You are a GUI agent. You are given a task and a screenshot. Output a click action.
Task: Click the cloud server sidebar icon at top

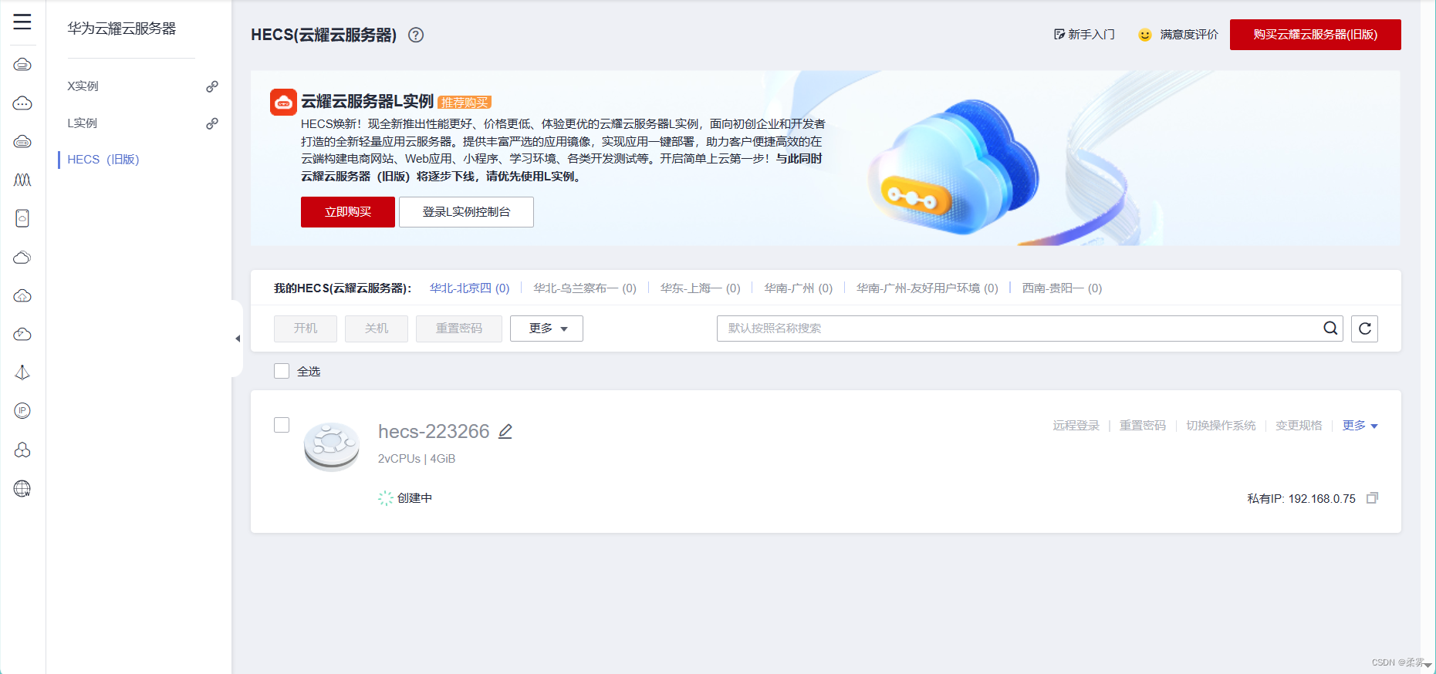click(22, 64)
